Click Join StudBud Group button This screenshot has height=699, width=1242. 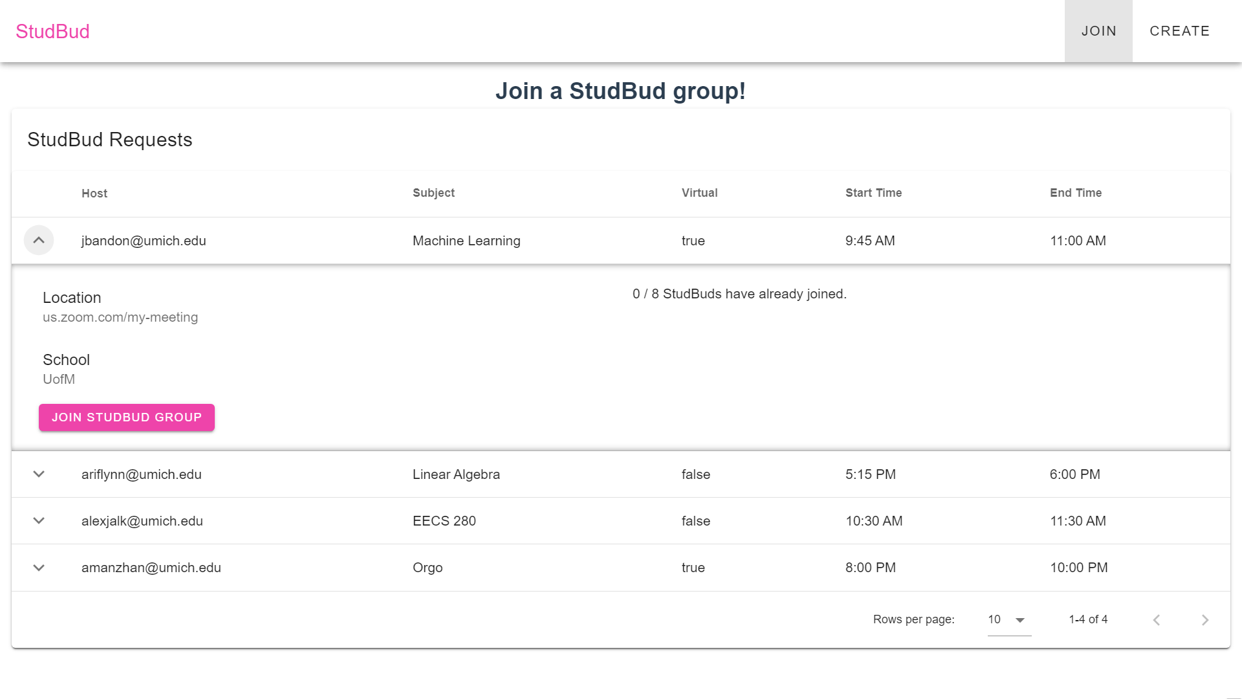point(127,417)
